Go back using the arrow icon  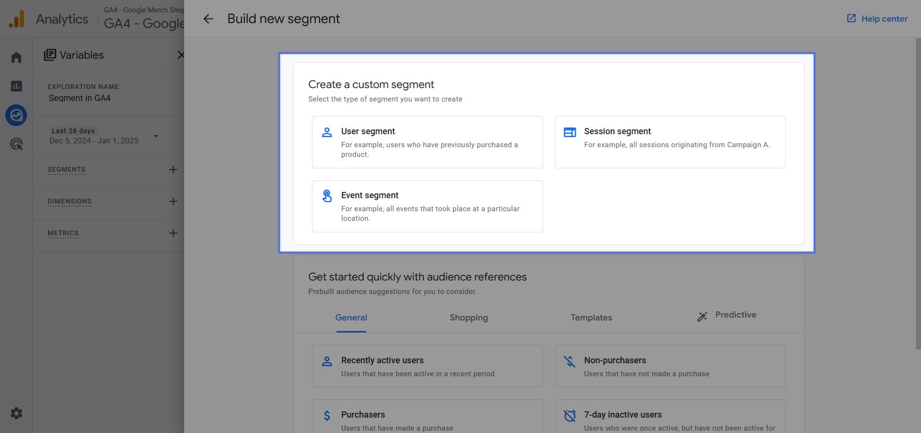208,19
